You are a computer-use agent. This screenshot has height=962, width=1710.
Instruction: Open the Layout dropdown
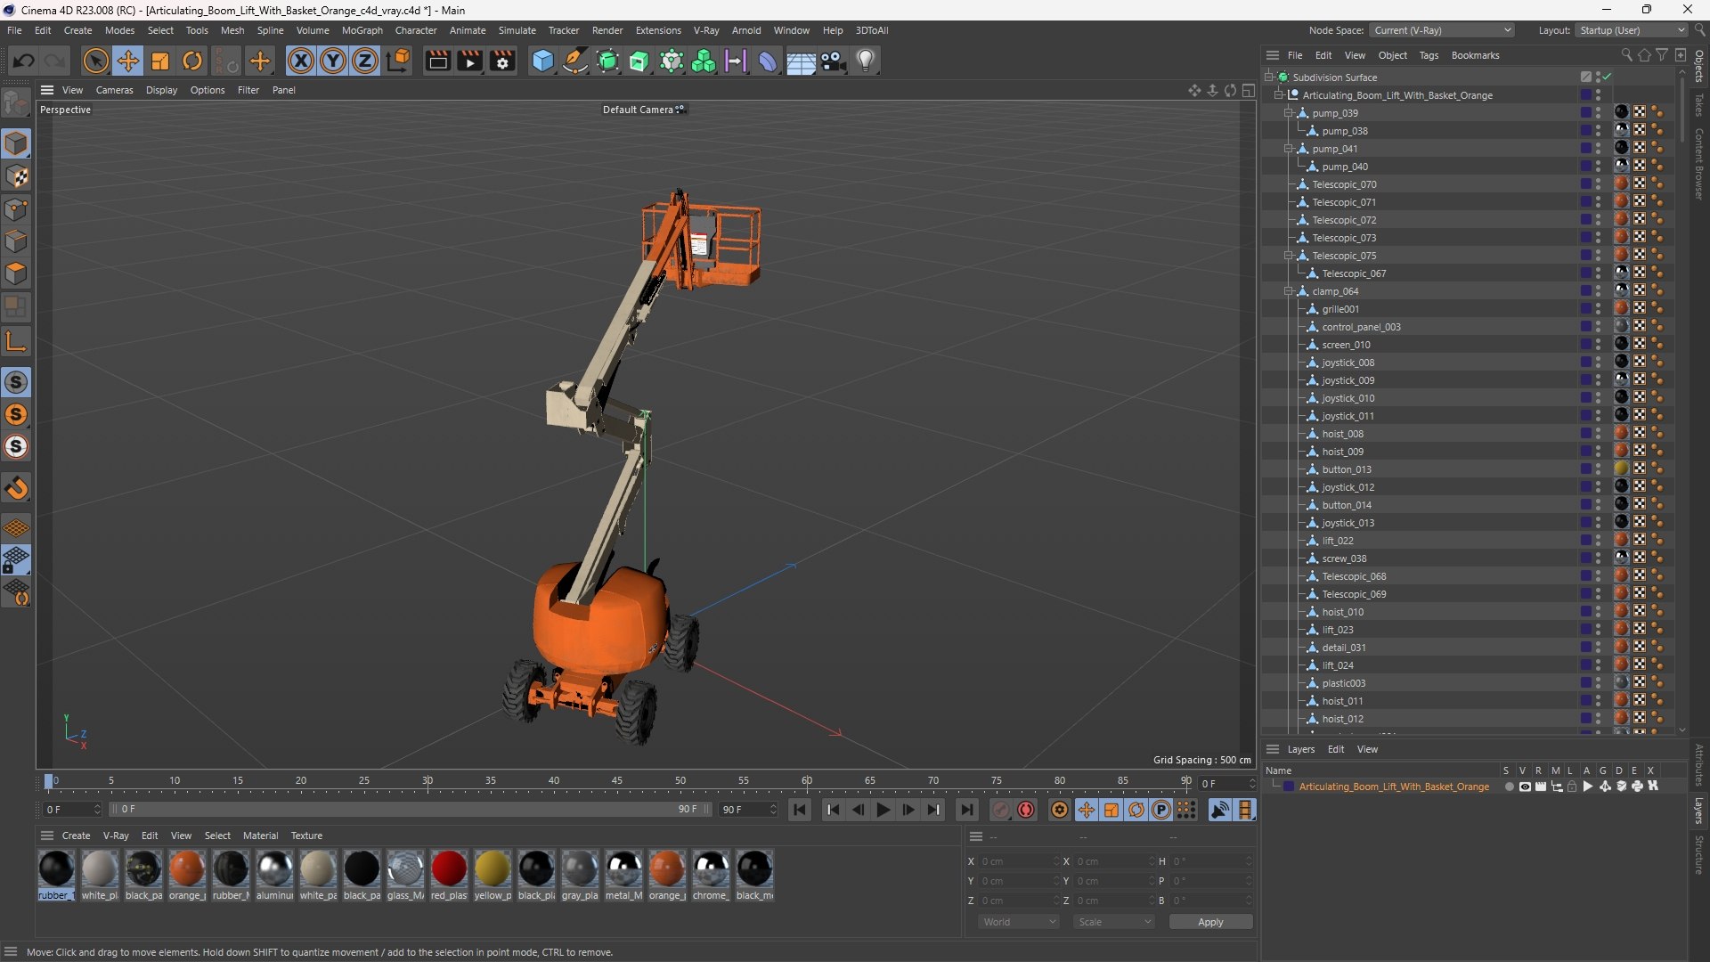point(1632,30)
